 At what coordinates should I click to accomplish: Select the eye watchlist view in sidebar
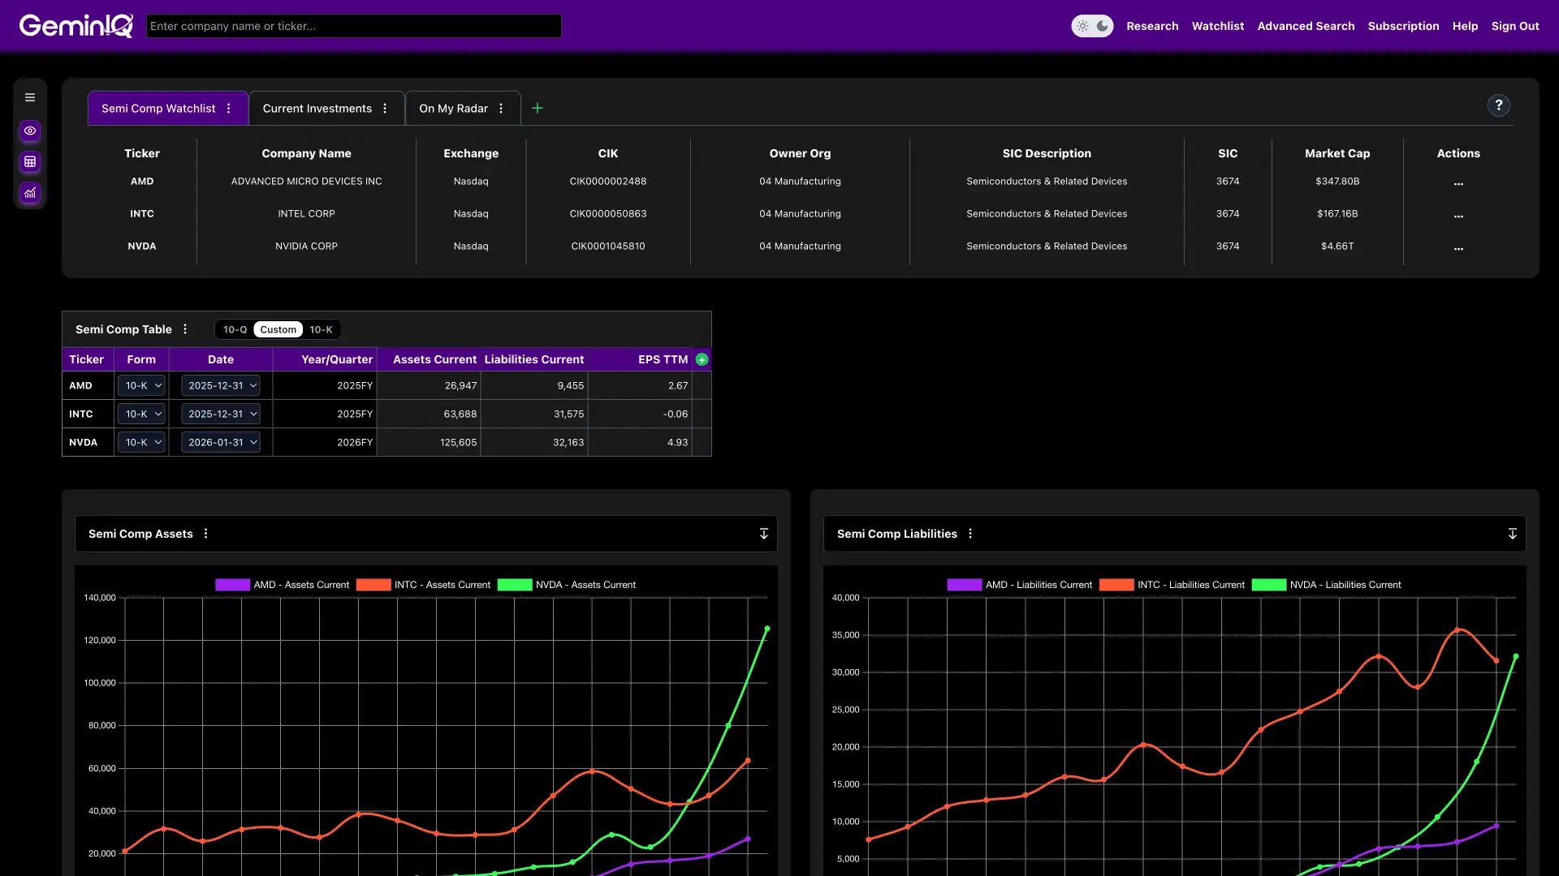click(30, 131)
